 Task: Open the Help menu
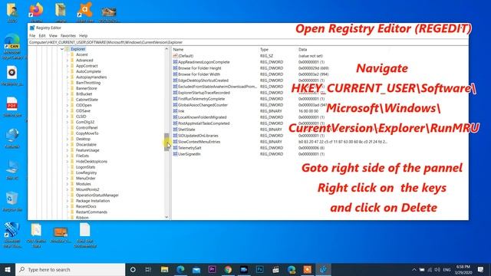pos(83,36)
